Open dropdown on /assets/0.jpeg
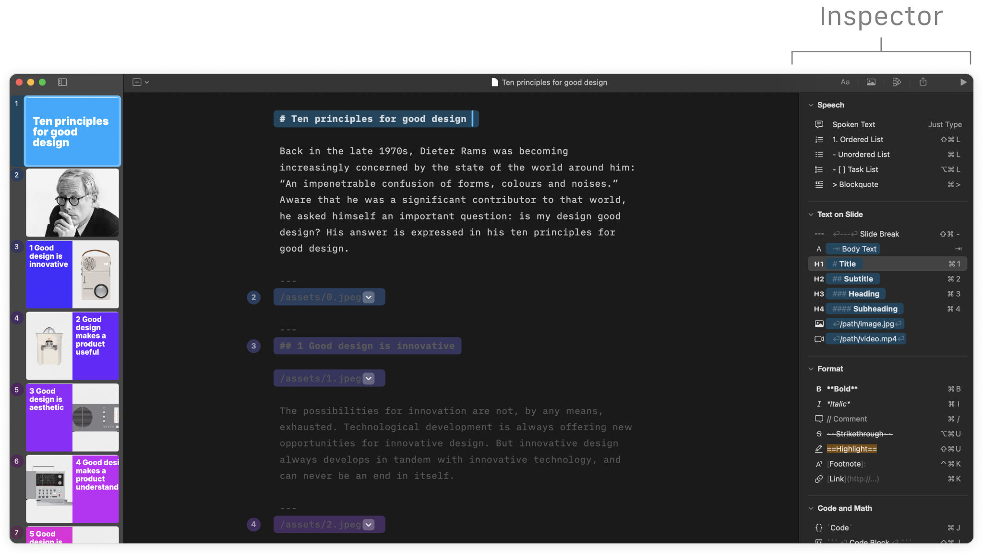The image size is (983, 553). tap(369, 297)
